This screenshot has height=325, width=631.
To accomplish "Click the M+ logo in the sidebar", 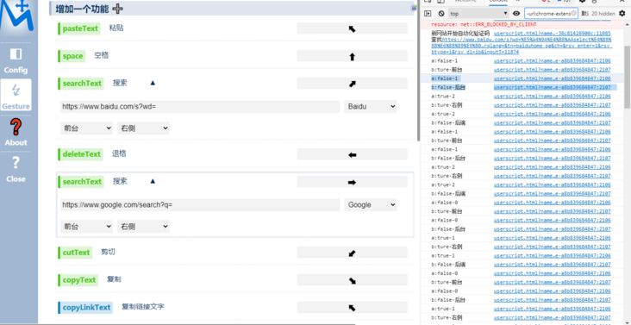I will [16, 17].
